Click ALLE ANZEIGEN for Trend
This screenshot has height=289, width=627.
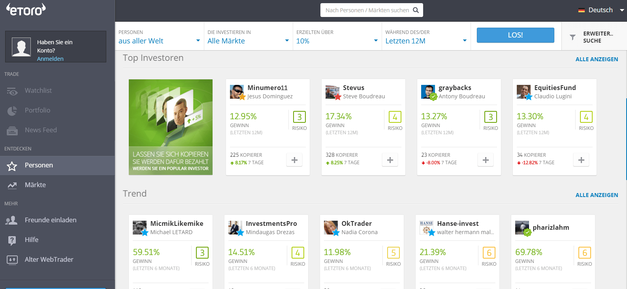(x=597, y=195)
